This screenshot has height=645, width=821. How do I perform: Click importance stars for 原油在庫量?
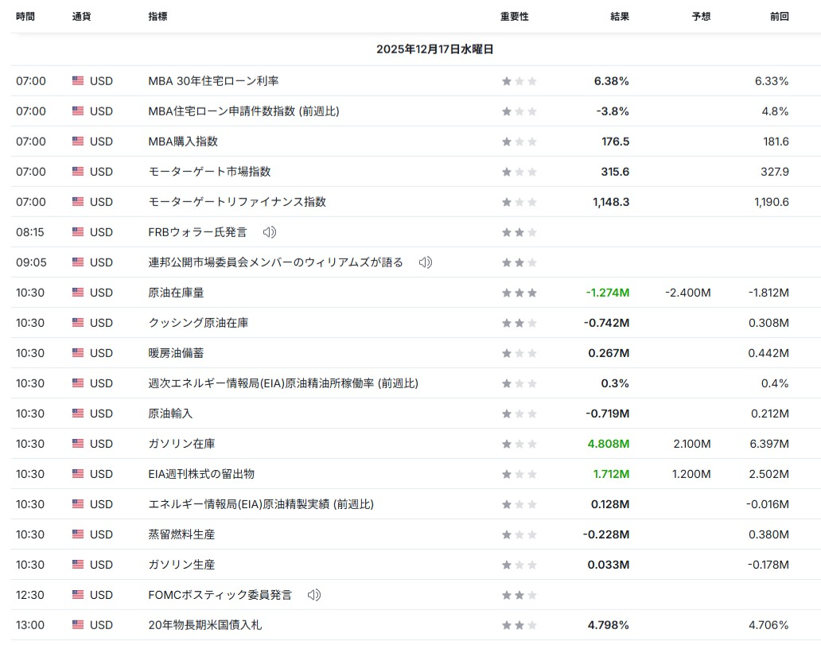(519, 293)
